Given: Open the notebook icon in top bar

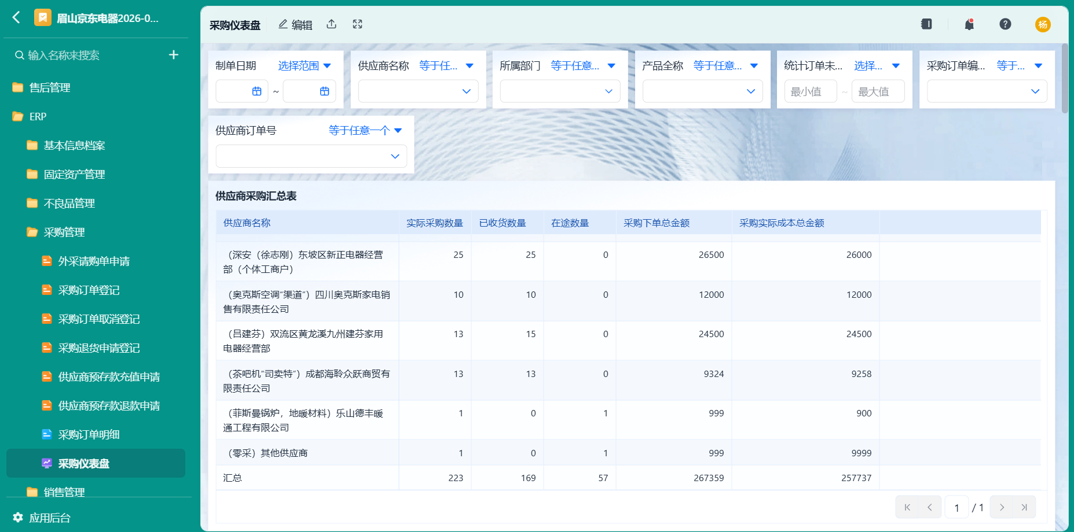Looking at the screenshot, I should (926, 24).
